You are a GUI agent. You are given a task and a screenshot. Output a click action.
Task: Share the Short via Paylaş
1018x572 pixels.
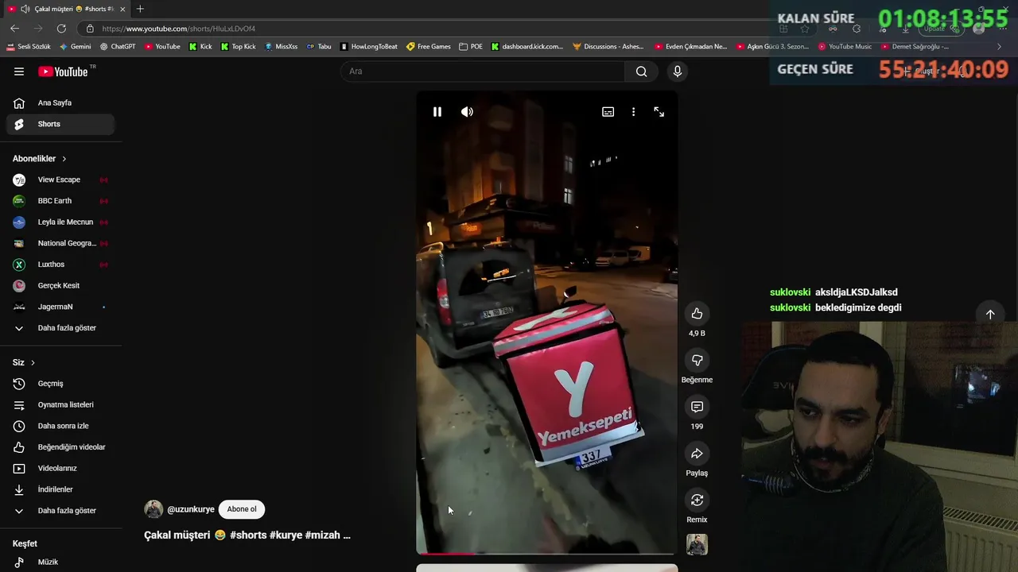[x=697, y=454]
